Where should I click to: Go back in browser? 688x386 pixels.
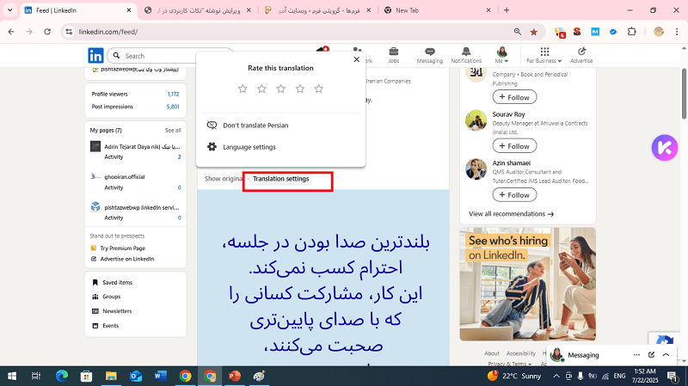click(11, 32)
